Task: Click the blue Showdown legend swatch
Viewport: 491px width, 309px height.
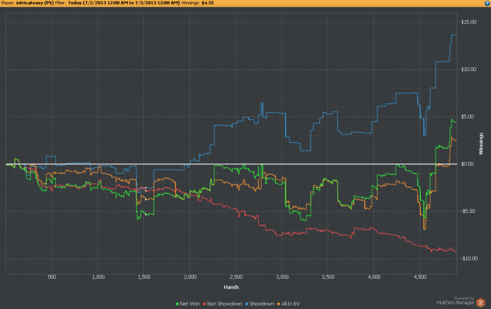Action: pyautogui.click(x=247, y=304)
